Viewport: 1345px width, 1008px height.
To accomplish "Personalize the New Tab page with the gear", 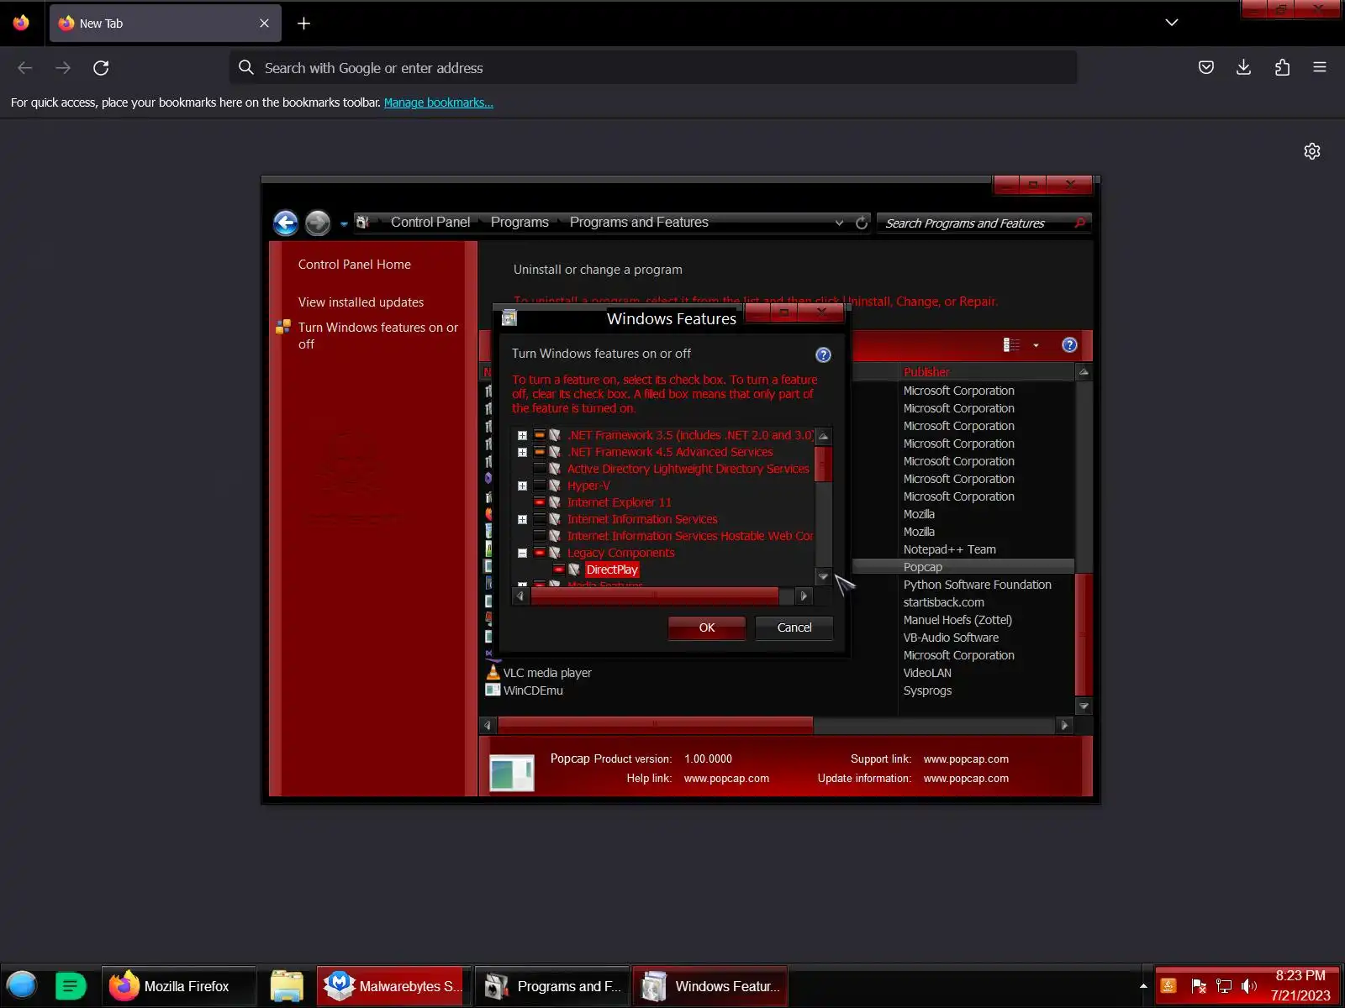I will (1312, 151).
